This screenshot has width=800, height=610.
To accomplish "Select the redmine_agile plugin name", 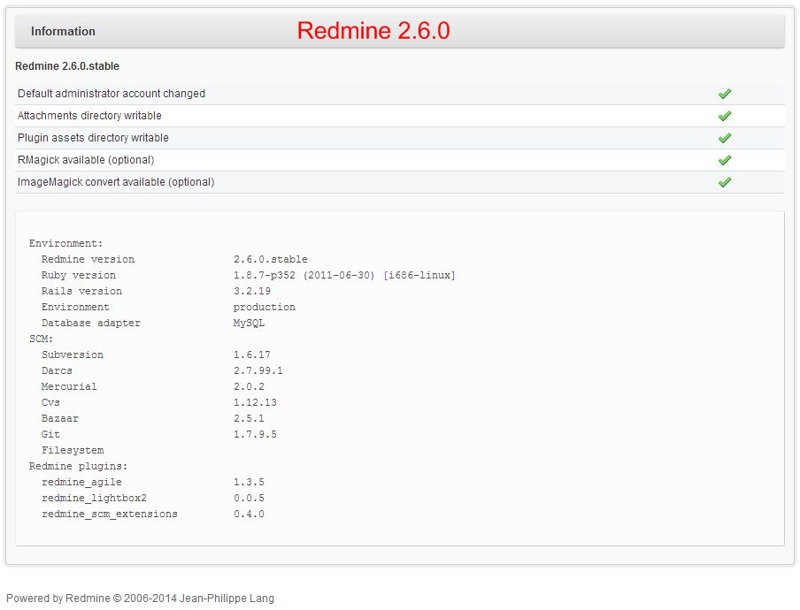I will 81,482.
